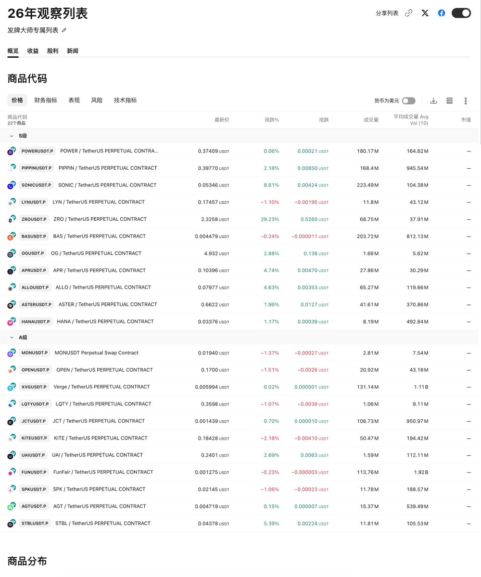Enable 货币为美元 currency toggle
This screenshot has height=577, width=481.
(408, 101)
